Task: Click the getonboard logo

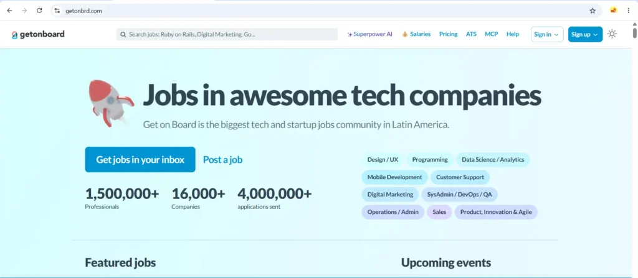Action: pyautogui.click(x=38, y=35)
